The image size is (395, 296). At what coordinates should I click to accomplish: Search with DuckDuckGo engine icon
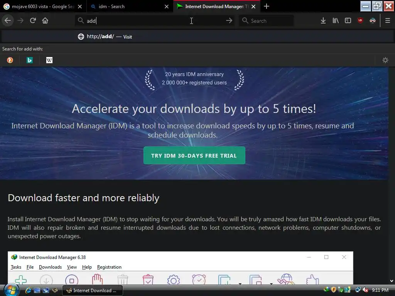click(10, 60)
